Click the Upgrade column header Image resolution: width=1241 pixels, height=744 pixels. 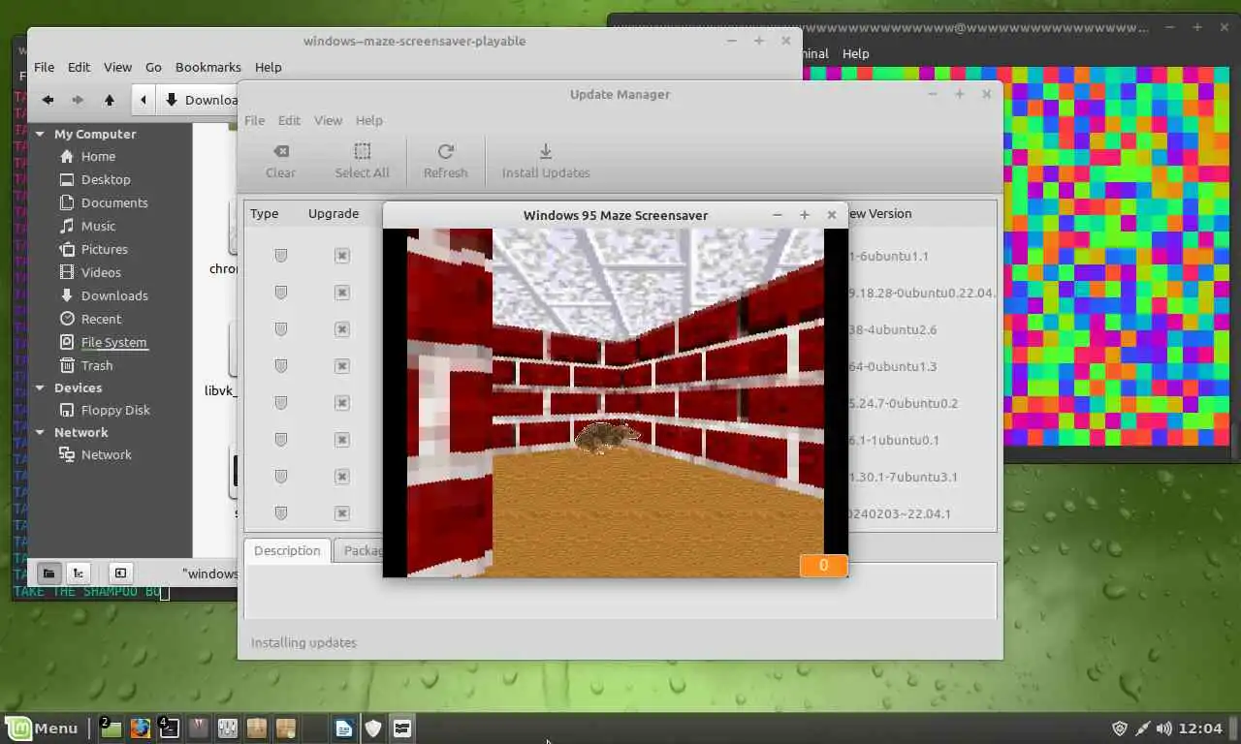coord(334,213)
